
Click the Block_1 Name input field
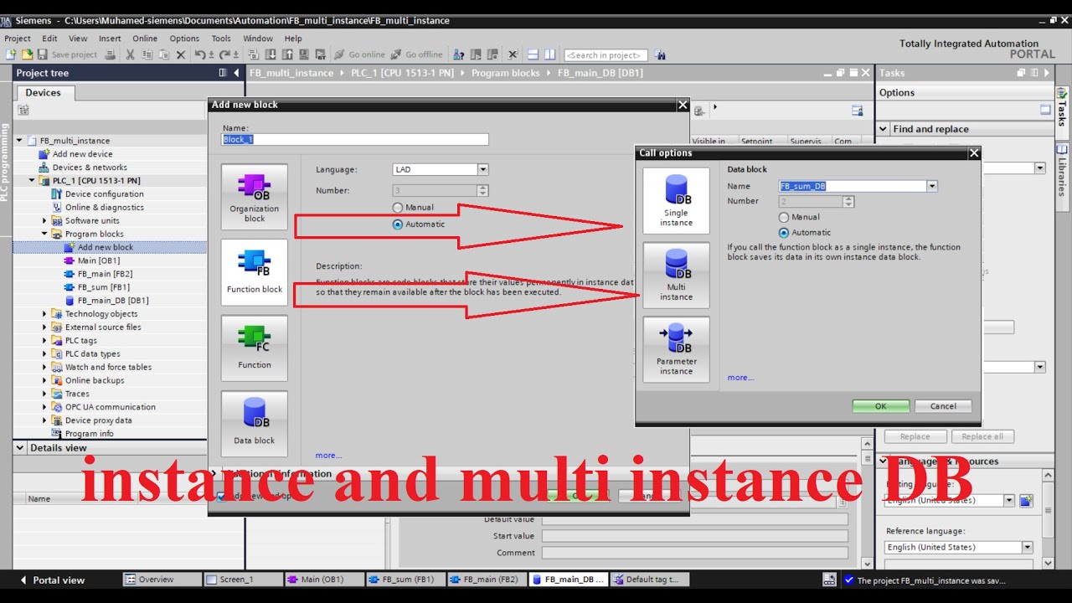coord(355,140)
